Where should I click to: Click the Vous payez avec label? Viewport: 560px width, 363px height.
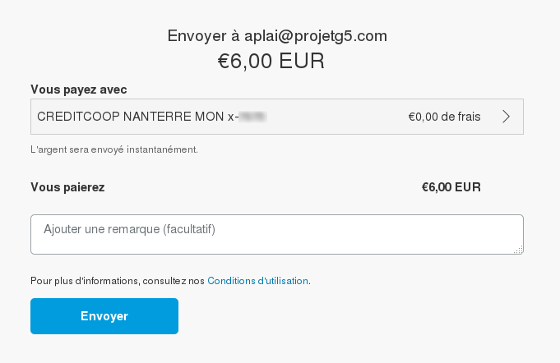click(79, 89)
